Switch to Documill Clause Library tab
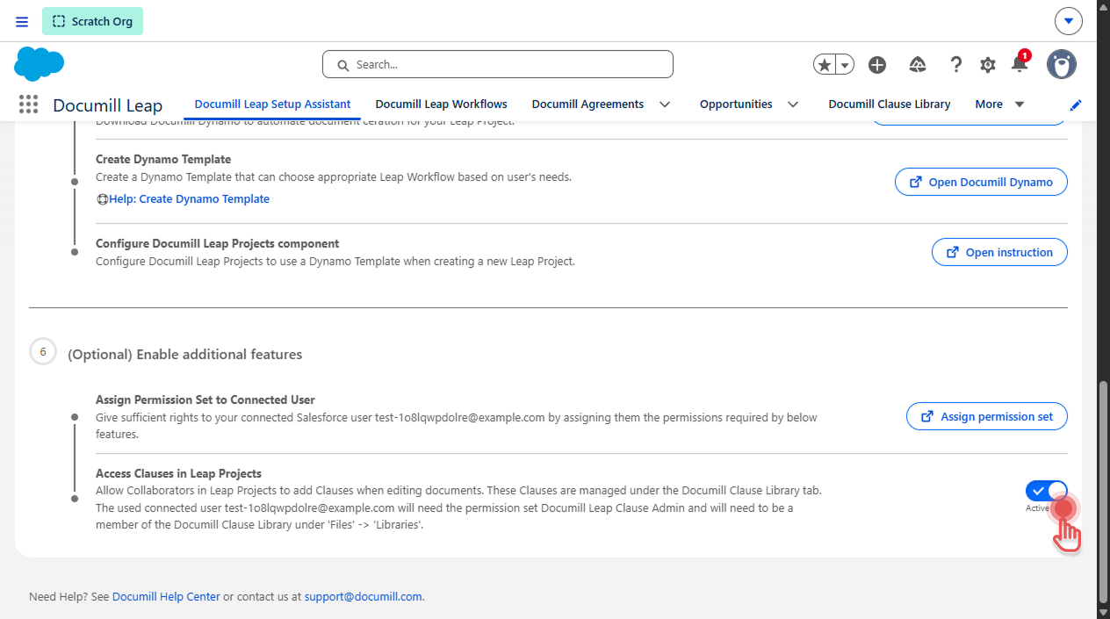Viewport: 1110px width, 619px height. [x=890, y=104]
